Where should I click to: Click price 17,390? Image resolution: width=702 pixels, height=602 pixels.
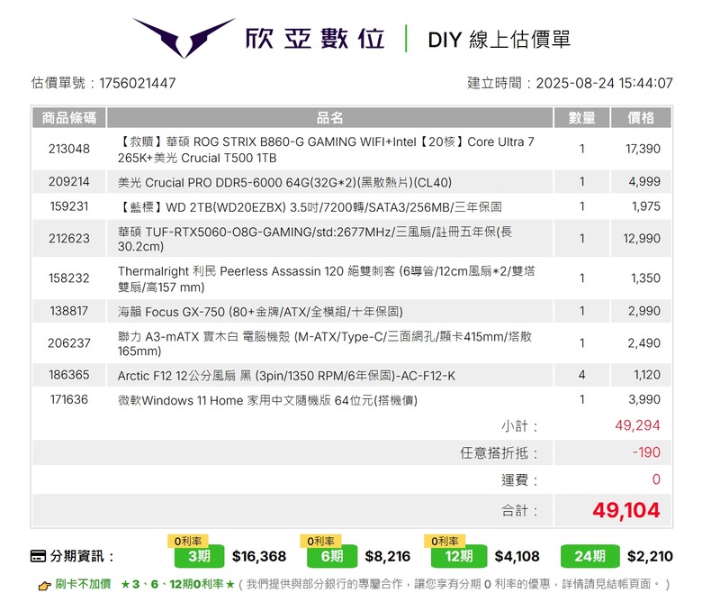(643, 149)
